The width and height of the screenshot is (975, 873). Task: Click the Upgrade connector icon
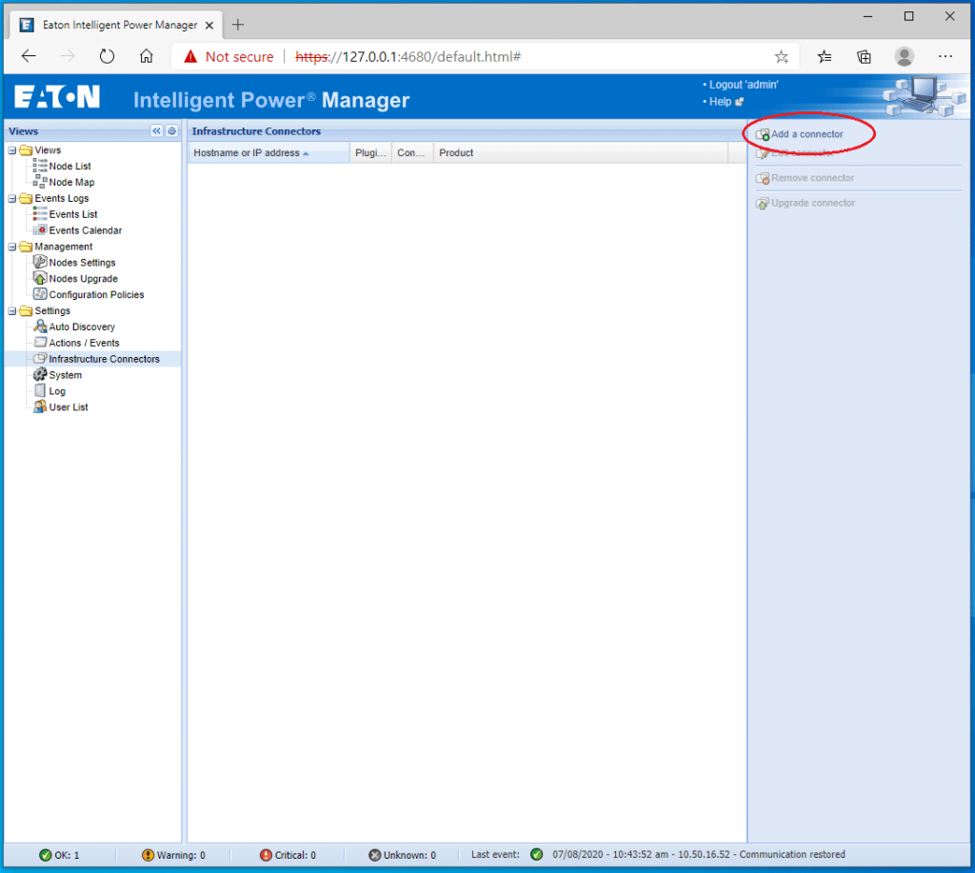763,204
